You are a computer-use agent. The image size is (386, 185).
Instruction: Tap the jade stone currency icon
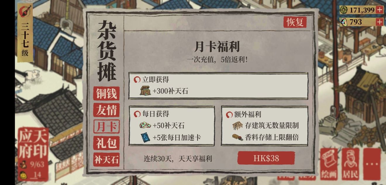click(x=344, y=22)
